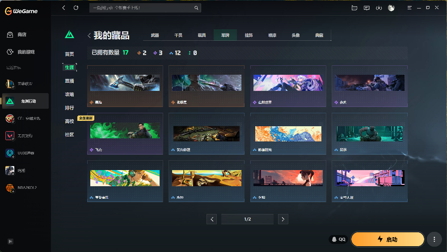Open 生涯 in game menu
The height and width of the screenshot is (252, 447).
click(x=69, y=67)
